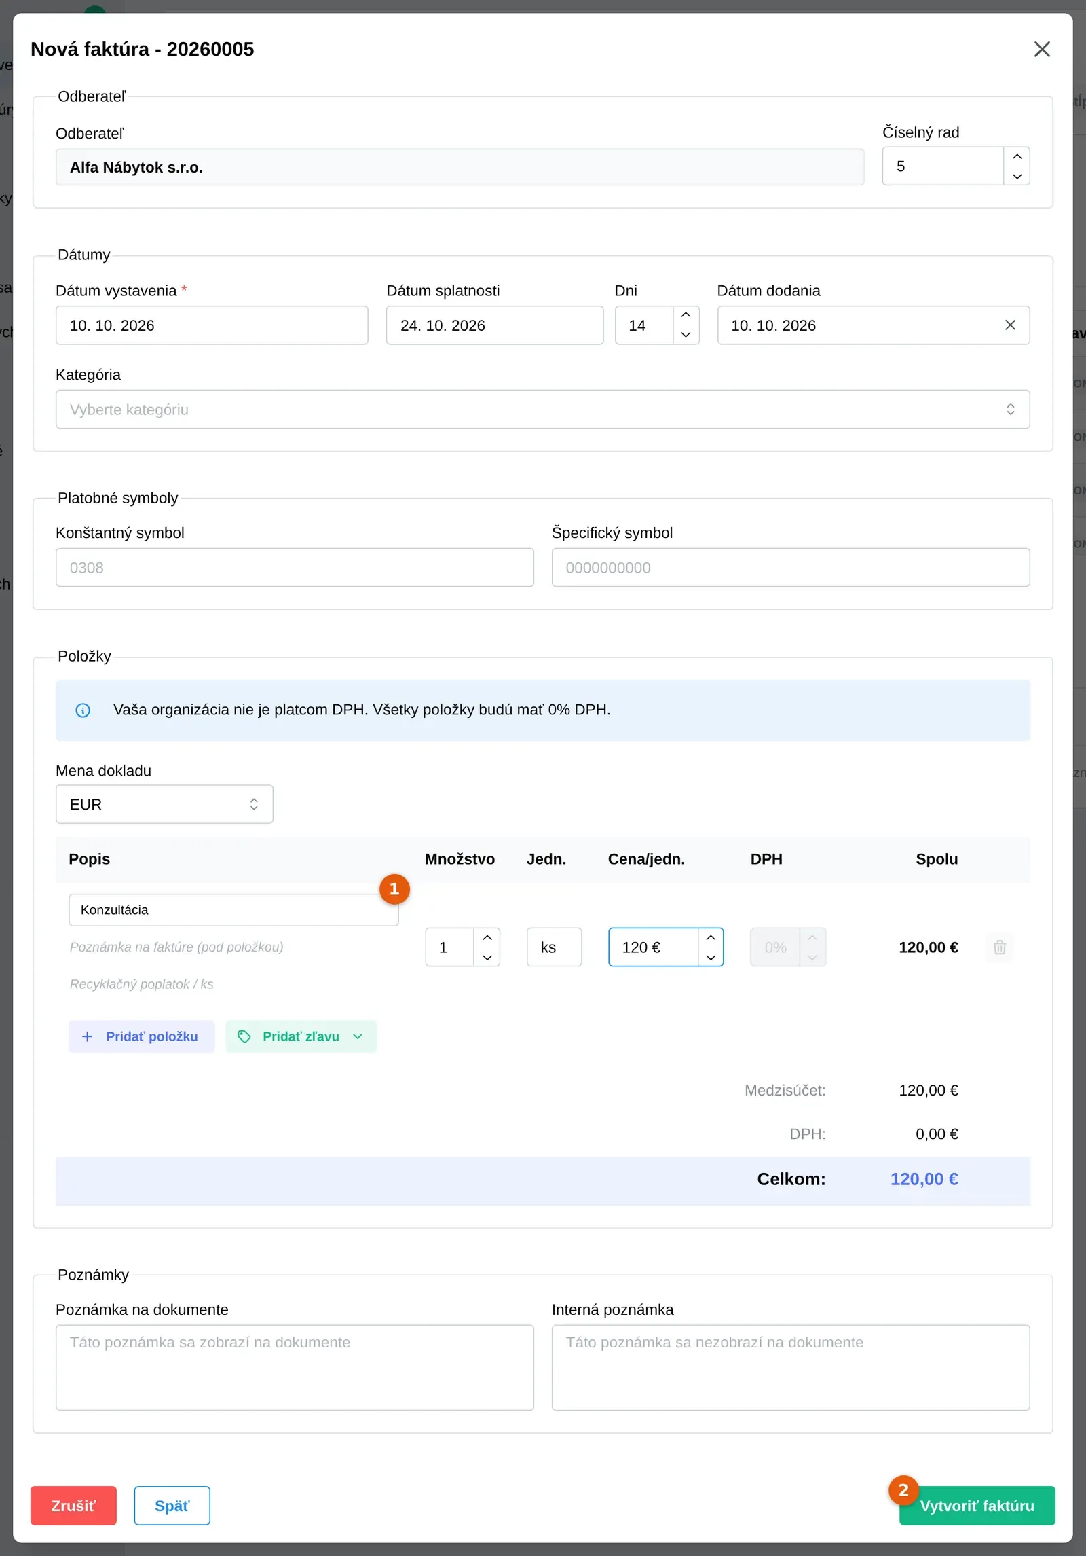Image resolution: width=1086 pixels, height=1556 pixels.
Task: Click the Konzultácia description field
Action: point(233,910)
